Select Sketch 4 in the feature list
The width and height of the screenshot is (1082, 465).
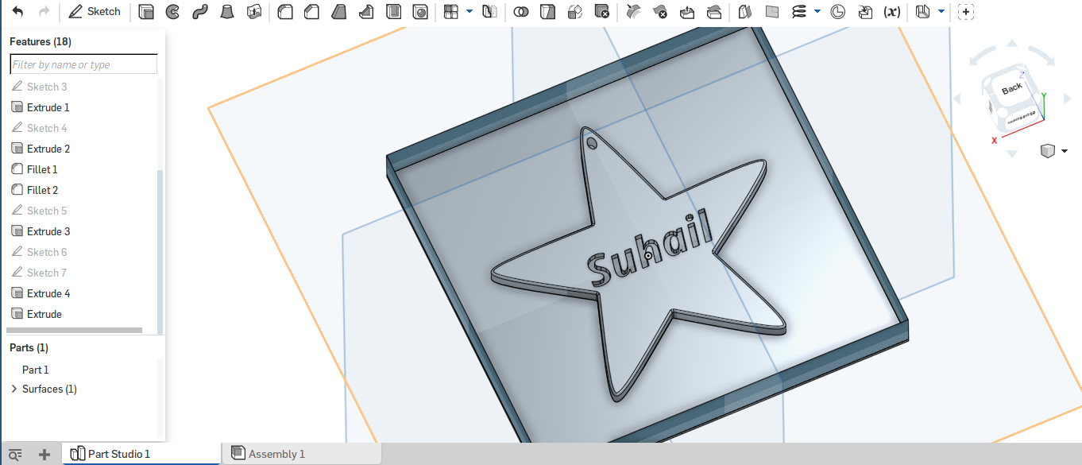pyautogui.click(x=47, y=128)
